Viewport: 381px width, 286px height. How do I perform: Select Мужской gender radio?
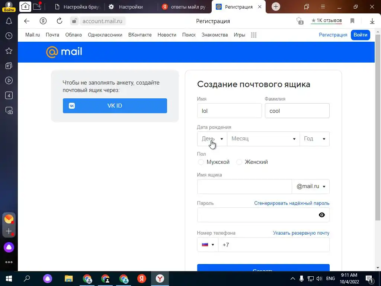[x=201, y=162]
